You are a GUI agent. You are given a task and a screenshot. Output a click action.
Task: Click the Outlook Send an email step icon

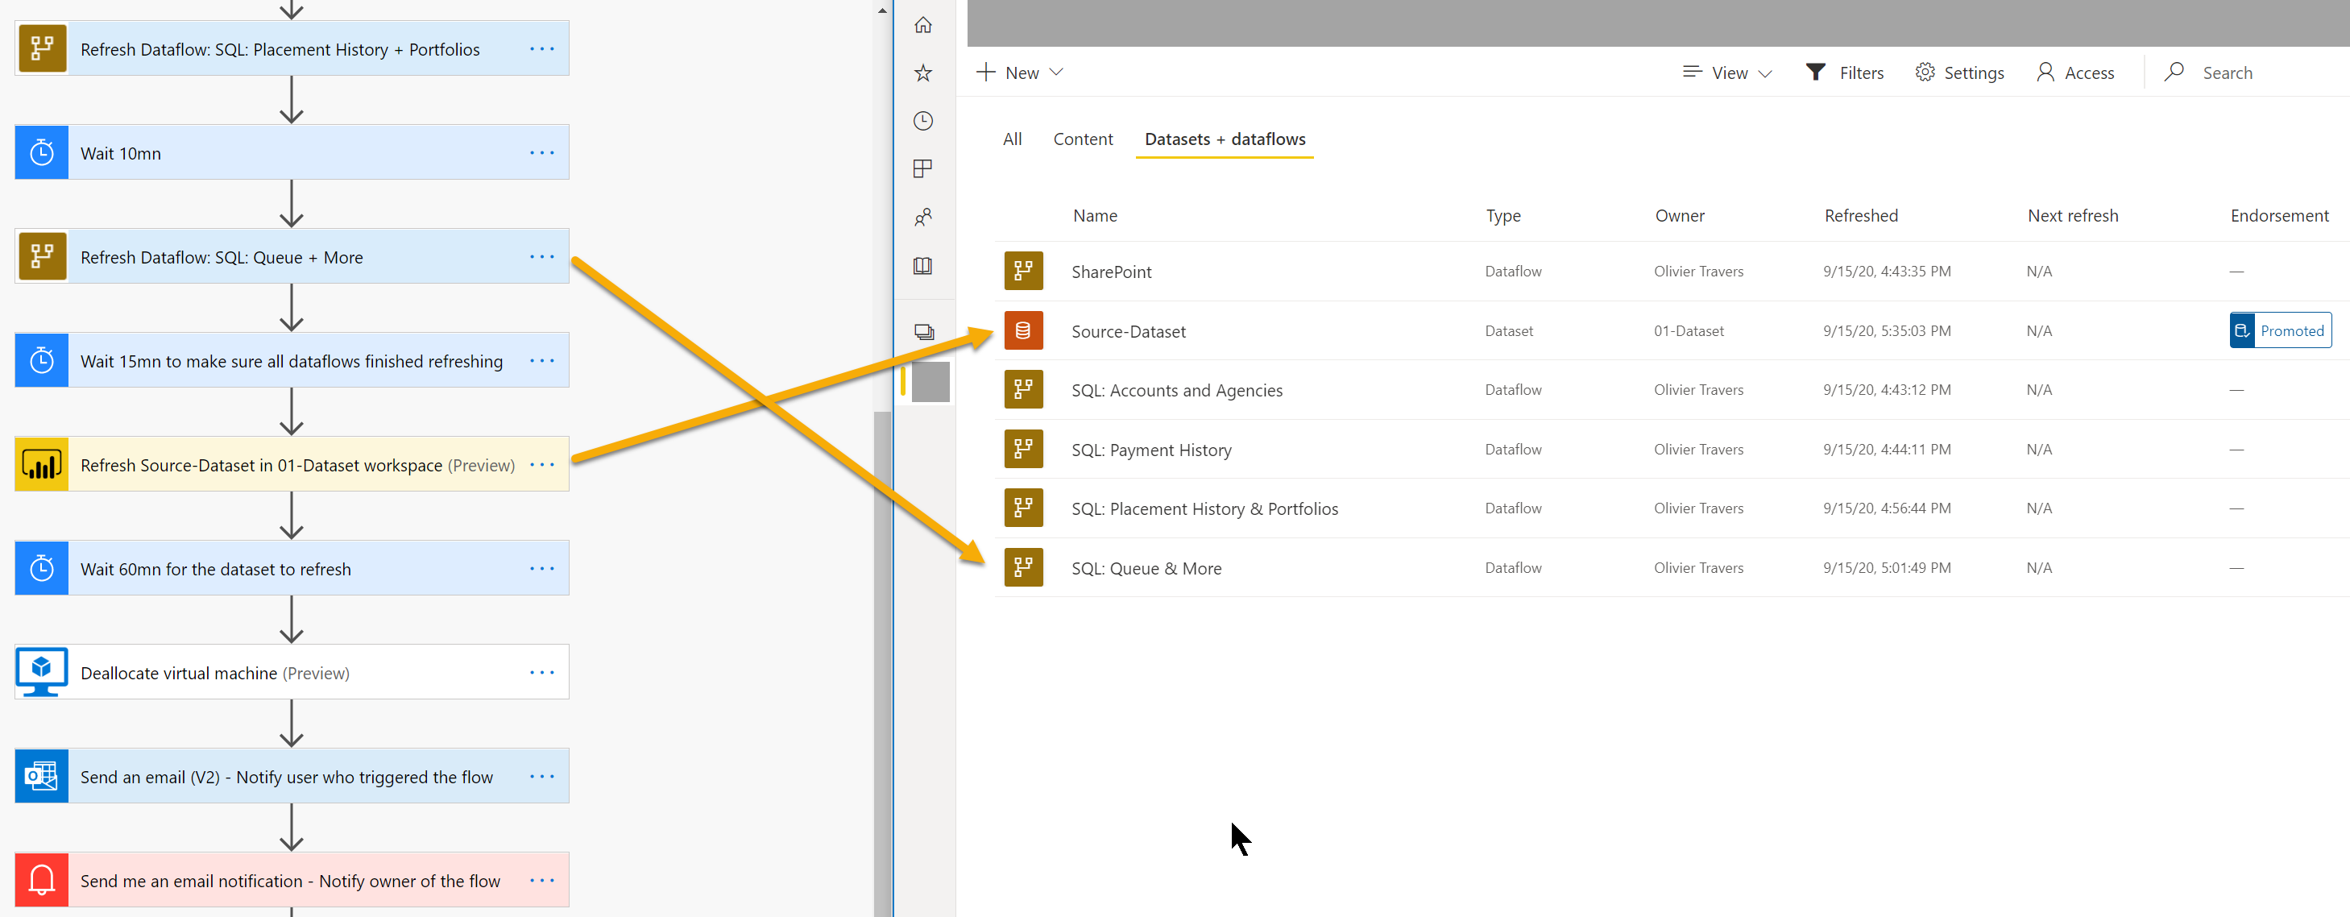click(42, 777)
